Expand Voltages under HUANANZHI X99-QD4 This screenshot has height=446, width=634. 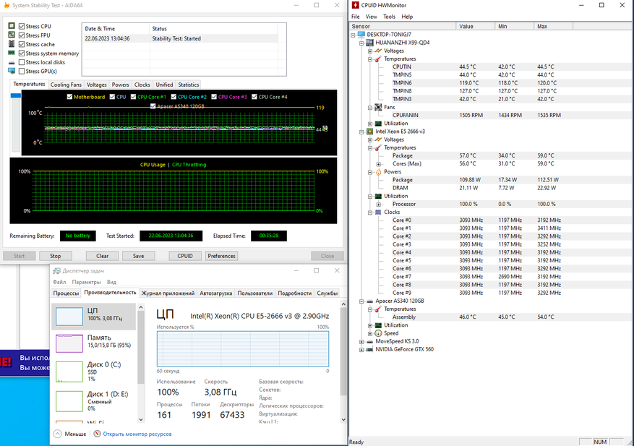(369, 51)
